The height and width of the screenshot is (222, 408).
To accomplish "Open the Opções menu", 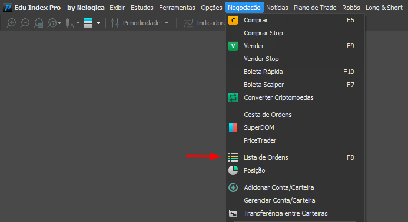I will tap(211, 8).
